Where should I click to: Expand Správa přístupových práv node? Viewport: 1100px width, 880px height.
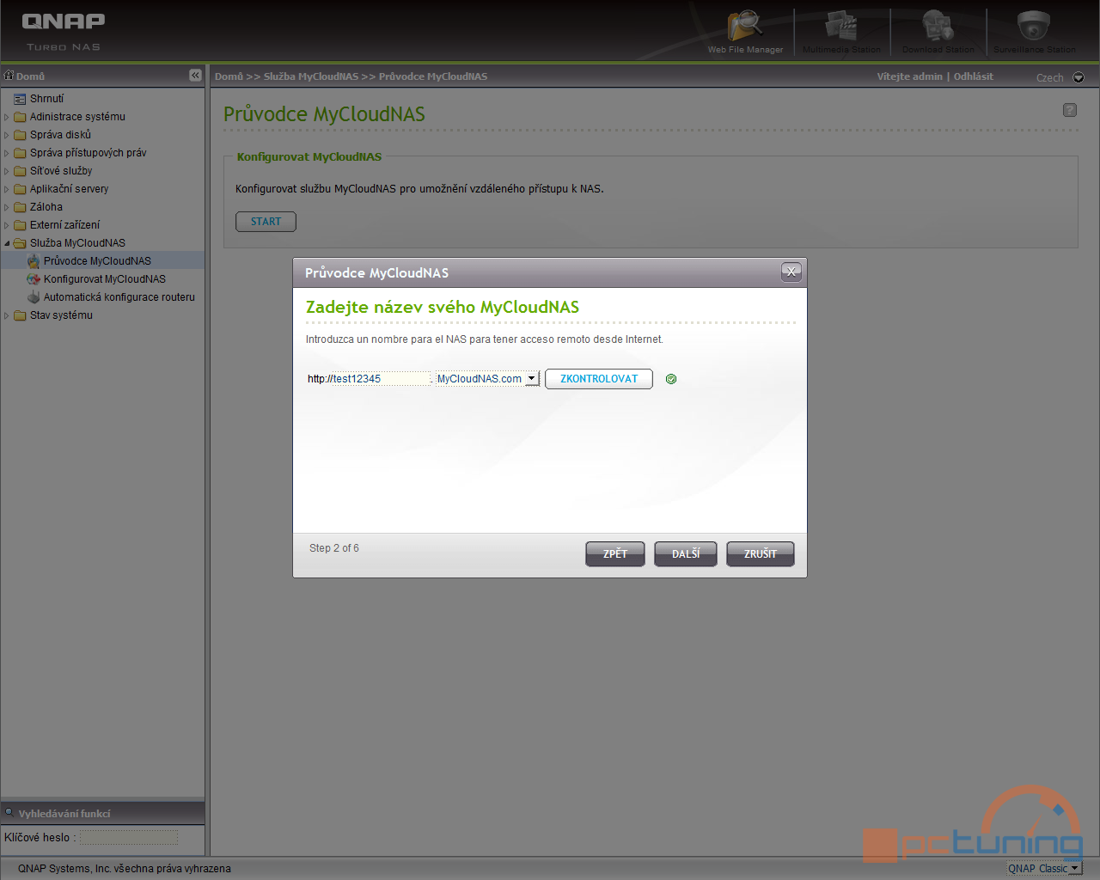pyautogui.click(x=7, y=153)
